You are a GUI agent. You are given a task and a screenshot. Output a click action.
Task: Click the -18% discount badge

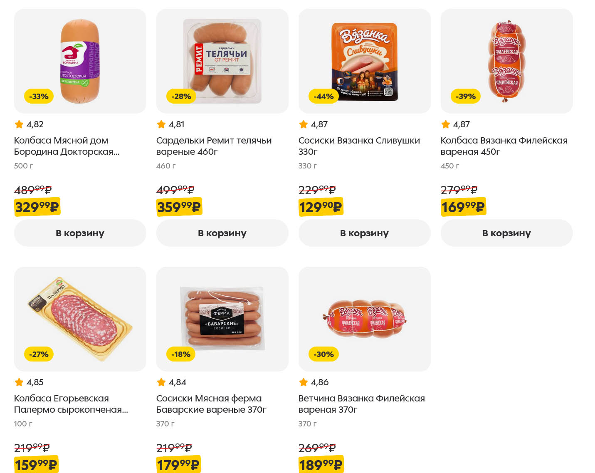(181, 354)
